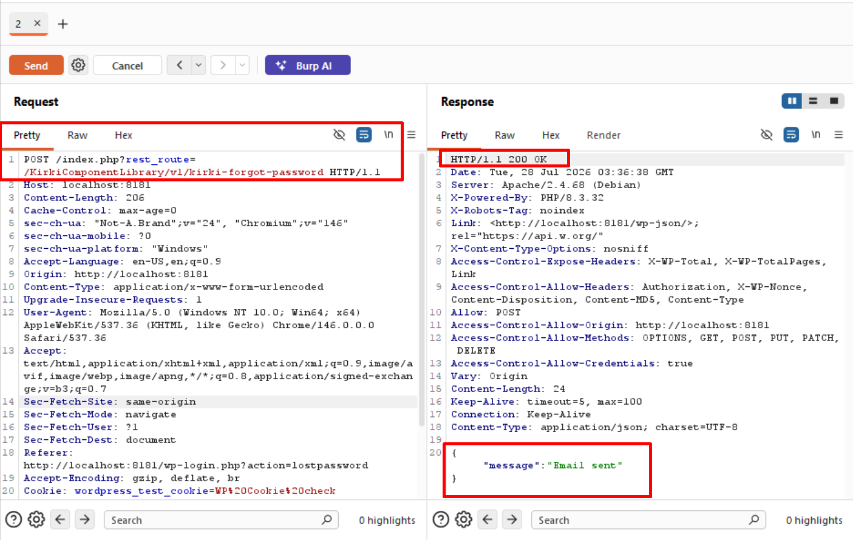
Task: Open search settings gear under Request panel
Action: [36, 519]
